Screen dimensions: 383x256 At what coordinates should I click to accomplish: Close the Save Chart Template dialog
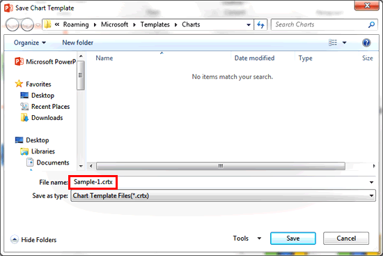(x=367, y=6)
